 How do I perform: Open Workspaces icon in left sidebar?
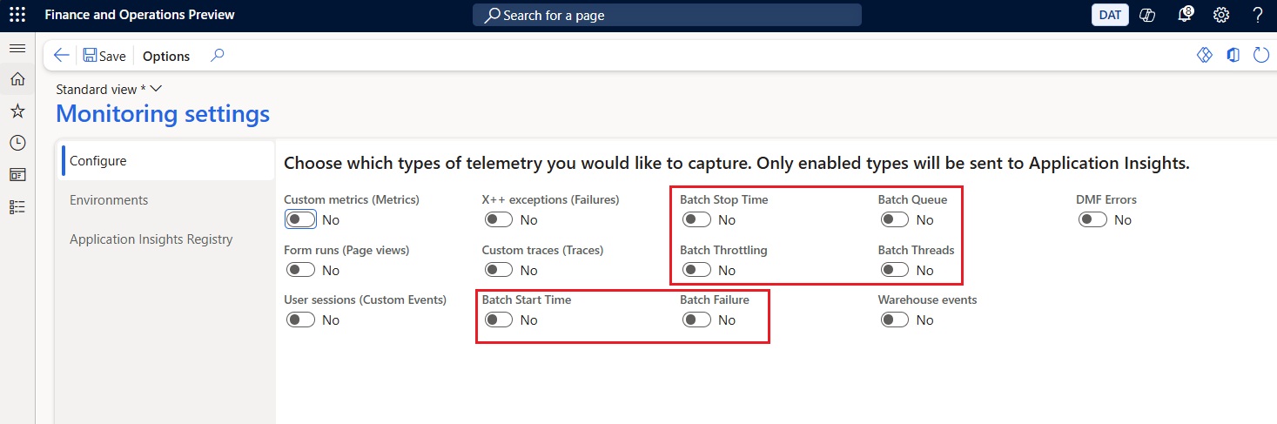tap(17, 174)
